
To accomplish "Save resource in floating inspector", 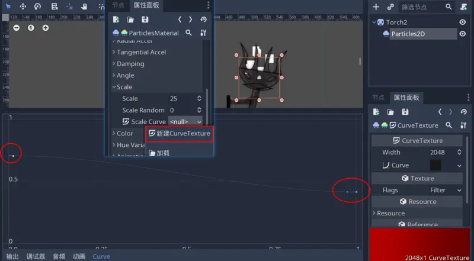I will (145, 20).
